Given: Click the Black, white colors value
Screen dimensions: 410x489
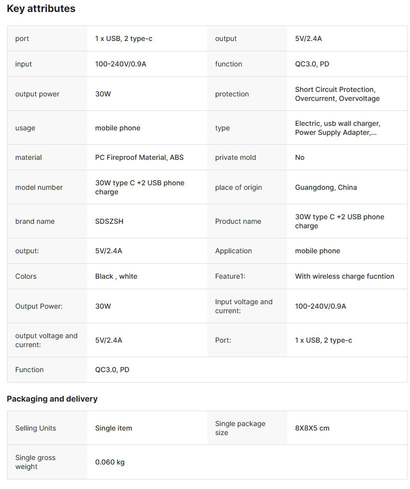Looking at the screenshot, I should point(116,276).
